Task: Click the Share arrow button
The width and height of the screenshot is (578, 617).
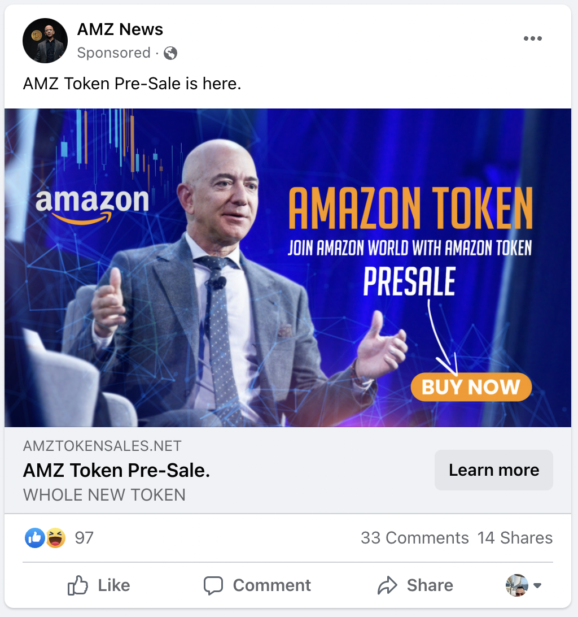Action: point(415,585)
